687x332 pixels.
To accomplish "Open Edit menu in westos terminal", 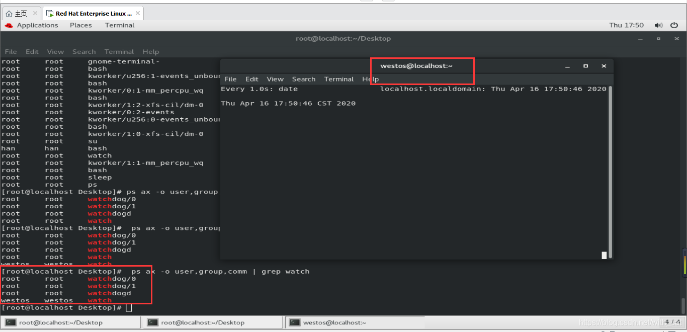I will click(x=252, y=79).
